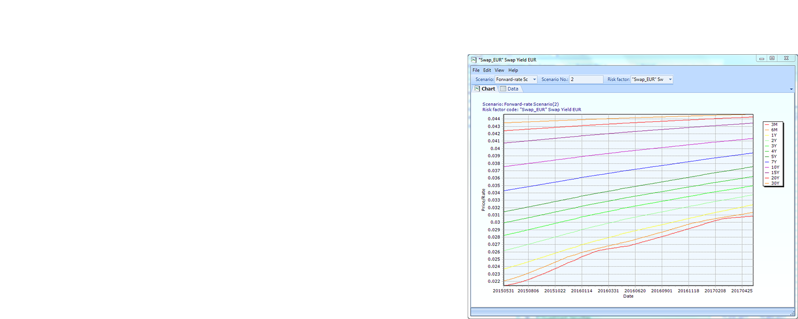Click the 20150806 date tick label
Screen dimensions: 798x319
click(528, 291)
